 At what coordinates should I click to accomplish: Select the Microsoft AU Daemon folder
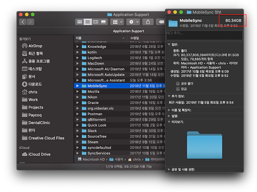120,69
